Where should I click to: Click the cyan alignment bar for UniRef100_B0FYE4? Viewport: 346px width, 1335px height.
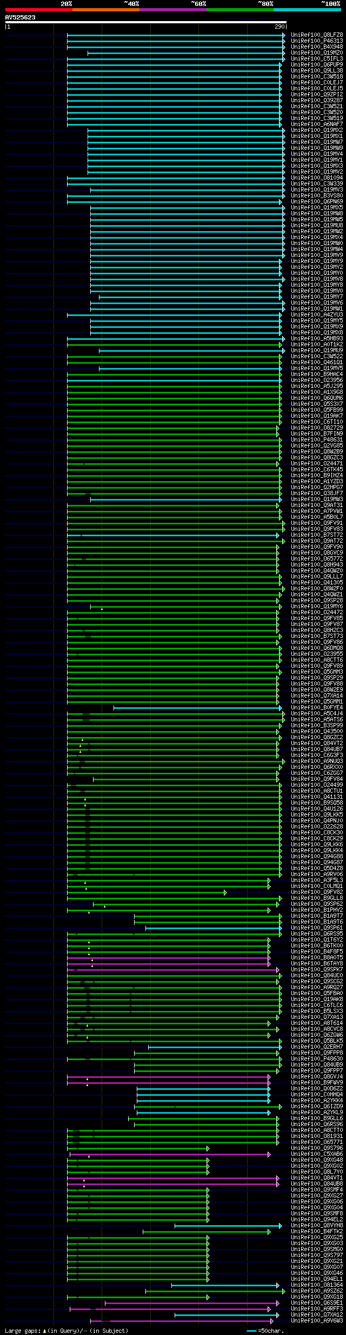point(197,707)
